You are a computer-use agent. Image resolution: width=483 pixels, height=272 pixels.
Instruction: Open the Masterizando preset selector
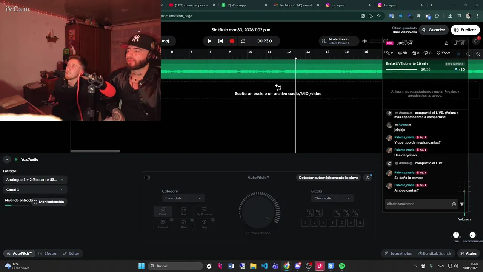338,41
